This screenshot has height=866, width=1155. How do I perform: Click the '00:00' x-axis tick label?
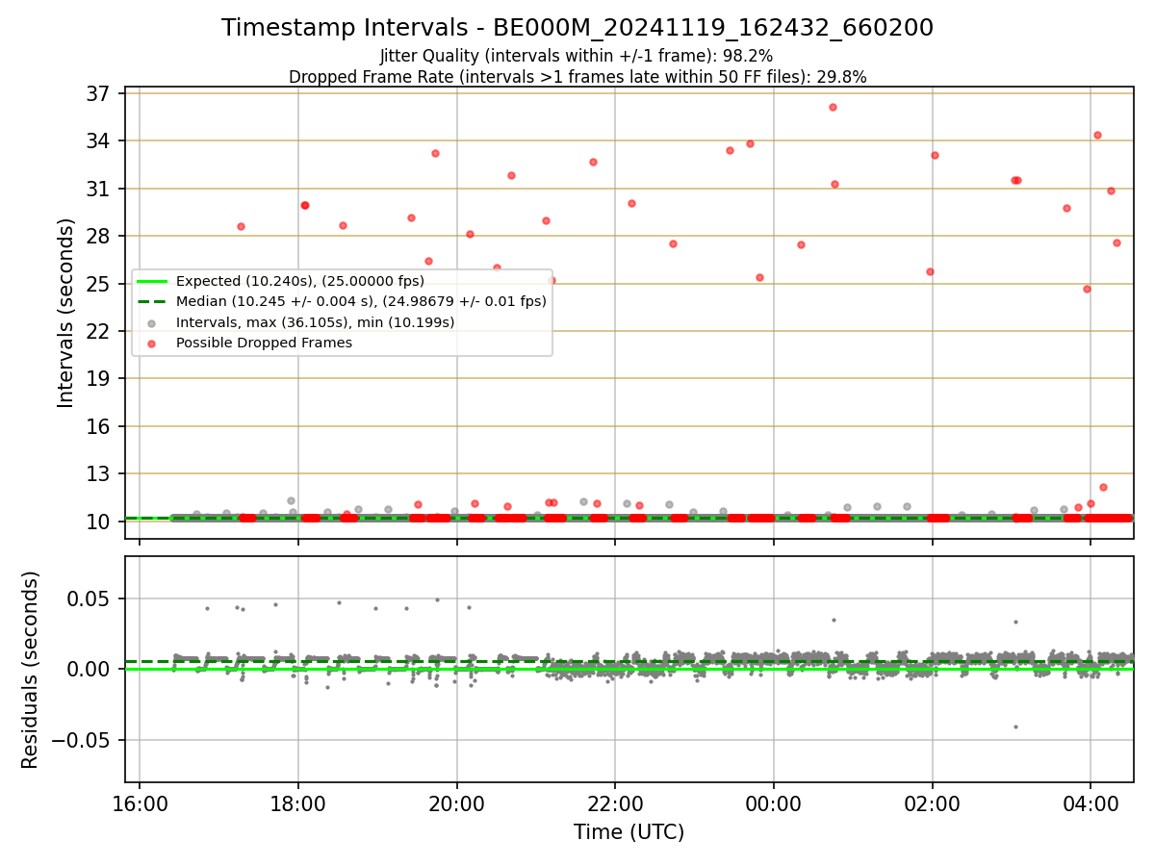tap(774, 803)
